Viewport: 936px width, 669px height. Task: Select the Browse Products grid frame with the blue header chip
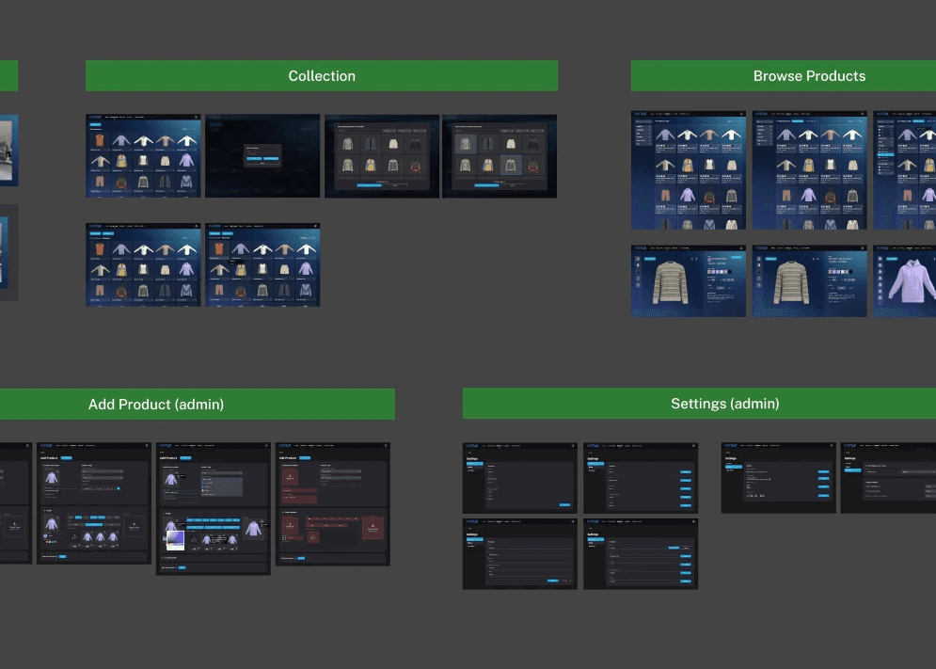click(x=809, y=169)
